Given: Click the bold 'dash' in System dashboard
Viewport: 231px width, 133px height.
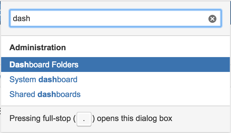Looking at the screenshot, I should [47, 79].
